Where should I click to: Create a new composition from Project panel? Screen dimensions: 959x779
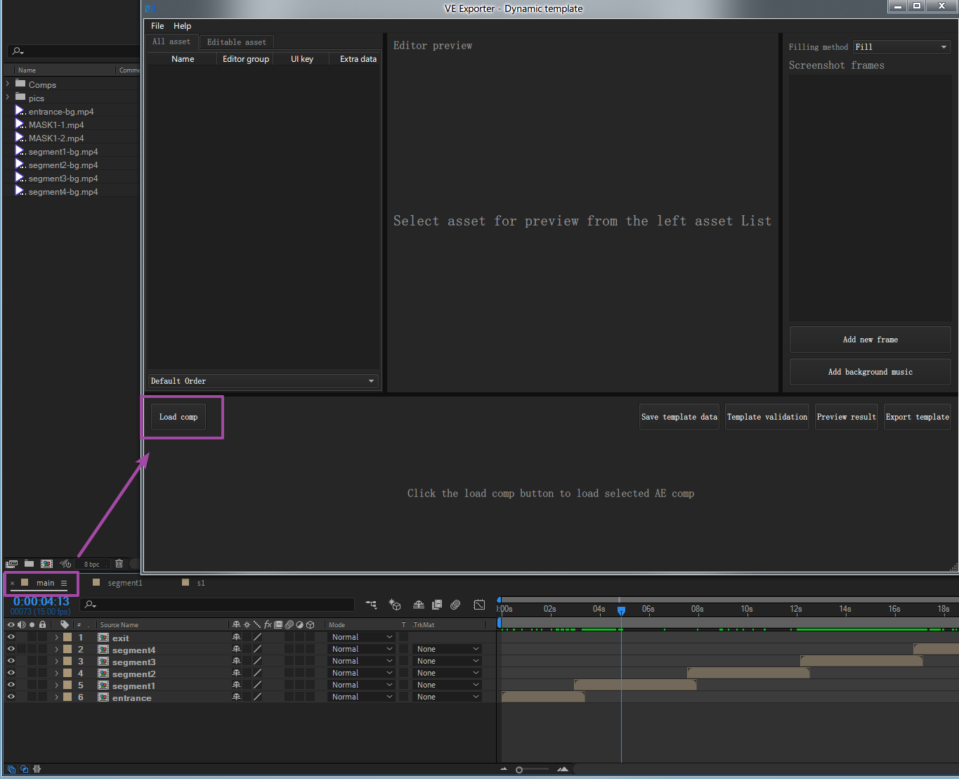(x=46, y=564)
